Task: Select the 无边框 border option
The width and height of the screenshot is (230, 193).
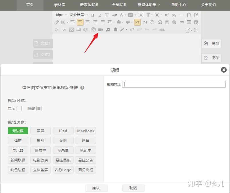Action: tap(18, 131)
